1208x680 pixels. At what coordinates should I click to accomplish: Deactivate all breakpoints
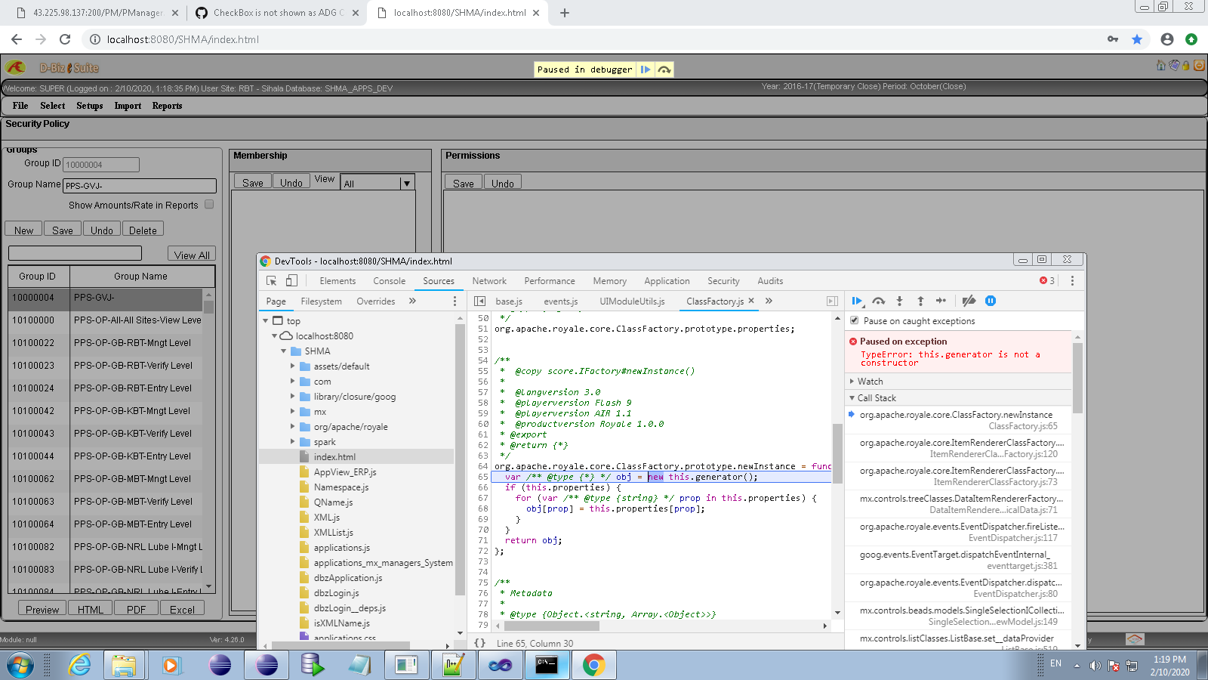[x=969, y=301]
